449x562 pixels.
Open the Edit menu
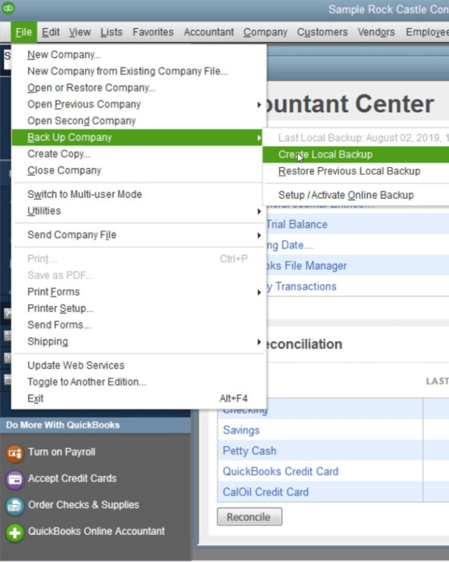(x=50, y=32)
